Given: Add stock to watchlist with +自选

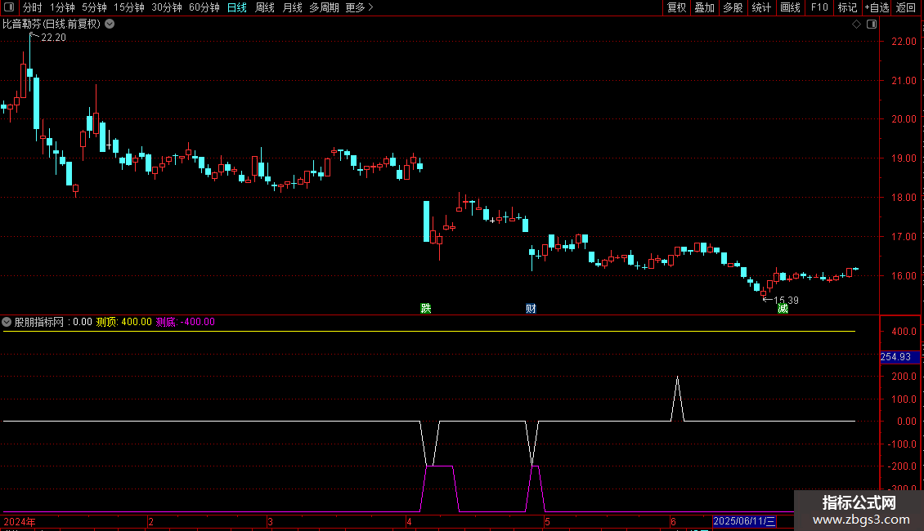Looking at the screenshot, I should [x=877, y=8].
